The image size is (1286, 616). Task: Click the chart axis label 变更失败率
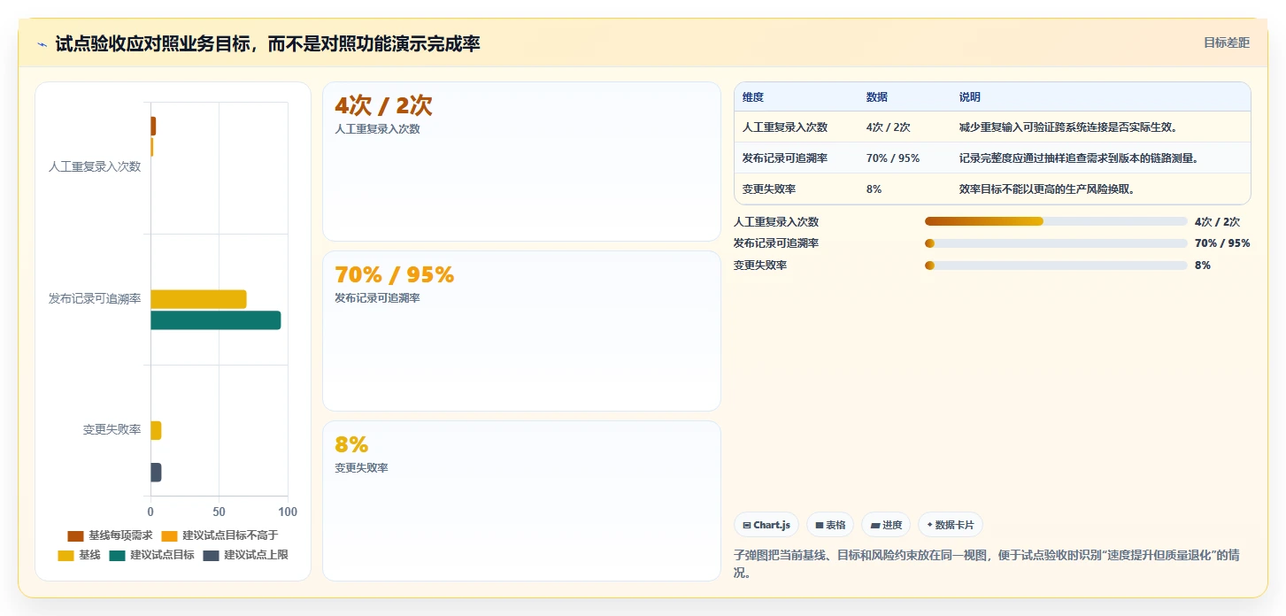[112, 429]
